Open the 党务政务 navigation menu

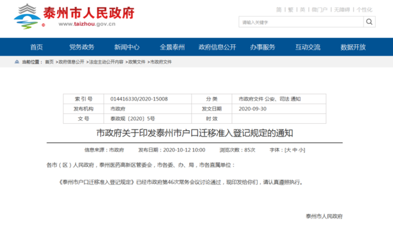point(82,47)
